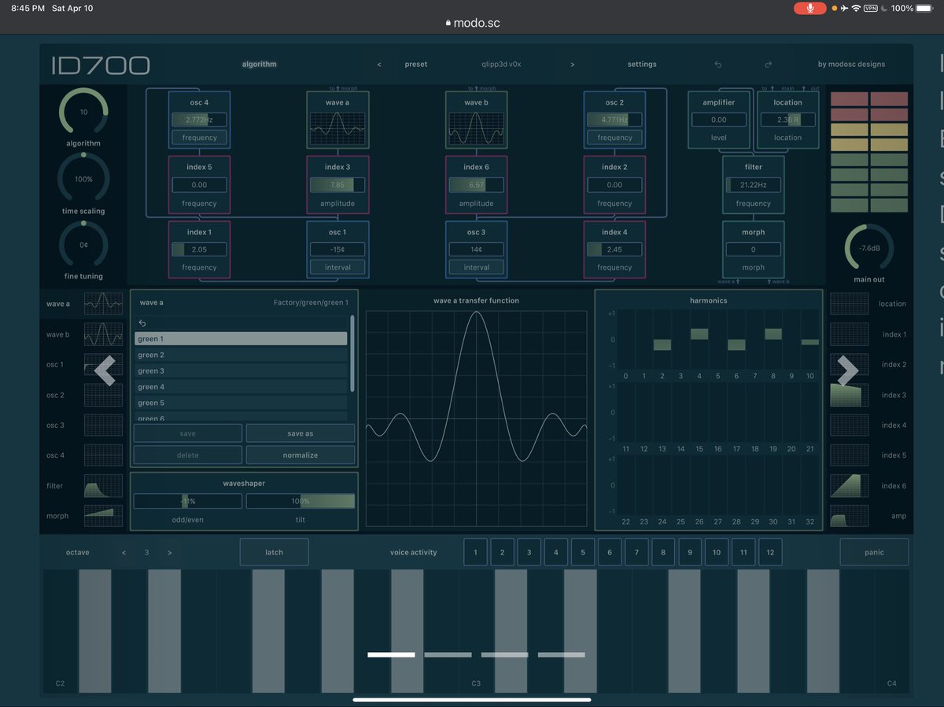Open the index 5 envelope thumbnail
The height and width of the screenshot is (707, 944).
click(x=850, y=455)
